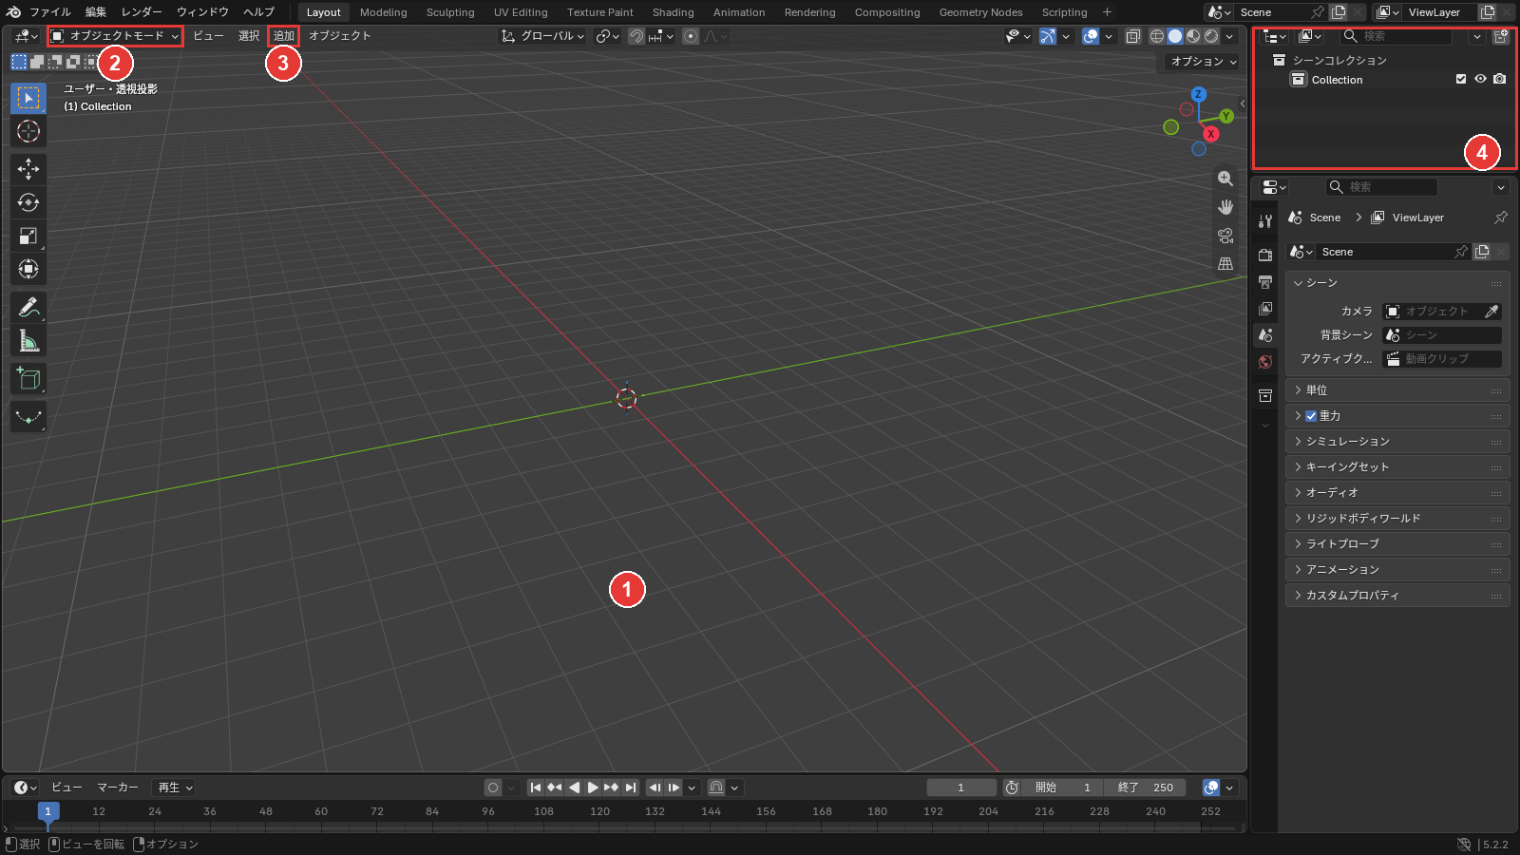1520x855 pixels.
Task: Switch to the Sculpting workspace tab
Action: (450, 12)
